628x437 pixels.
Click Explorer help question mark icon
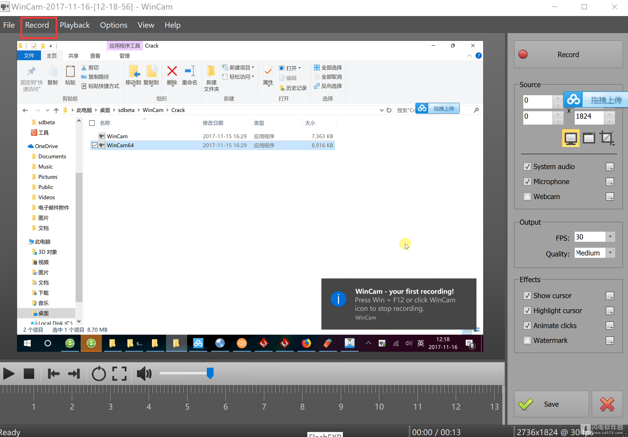[x=479, y=56]
